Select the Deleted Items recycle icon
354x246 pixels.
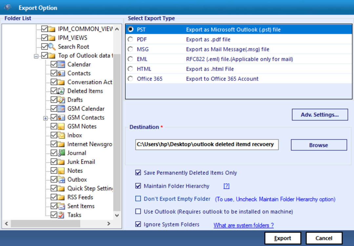click(61, 91)
